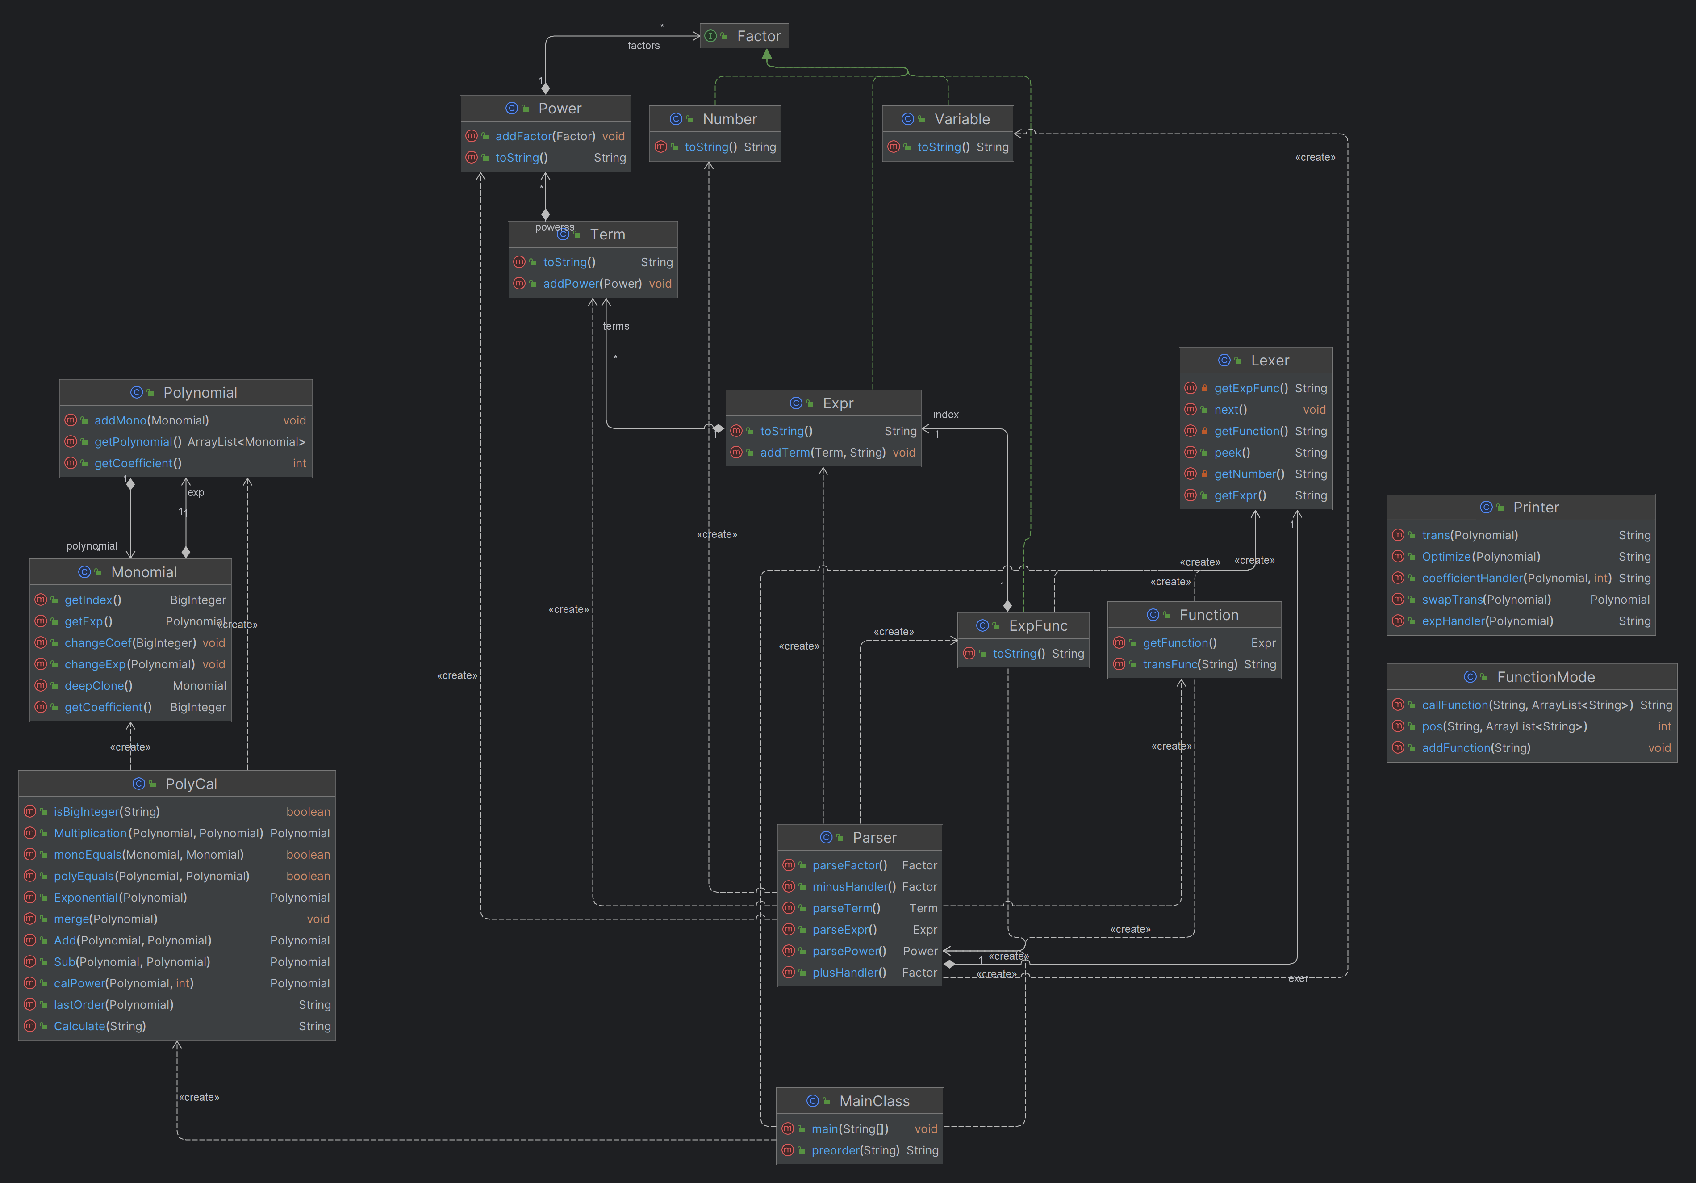
Task: Click the addTerm(Term, String) method in Expr
Action: coord(823,452)
